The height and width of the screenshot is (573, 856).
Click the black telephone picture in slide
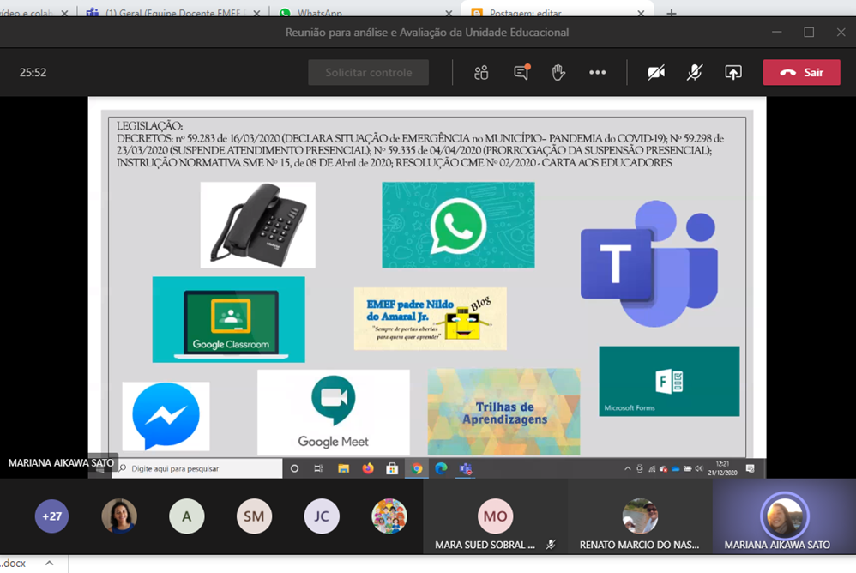coord(257,225)
